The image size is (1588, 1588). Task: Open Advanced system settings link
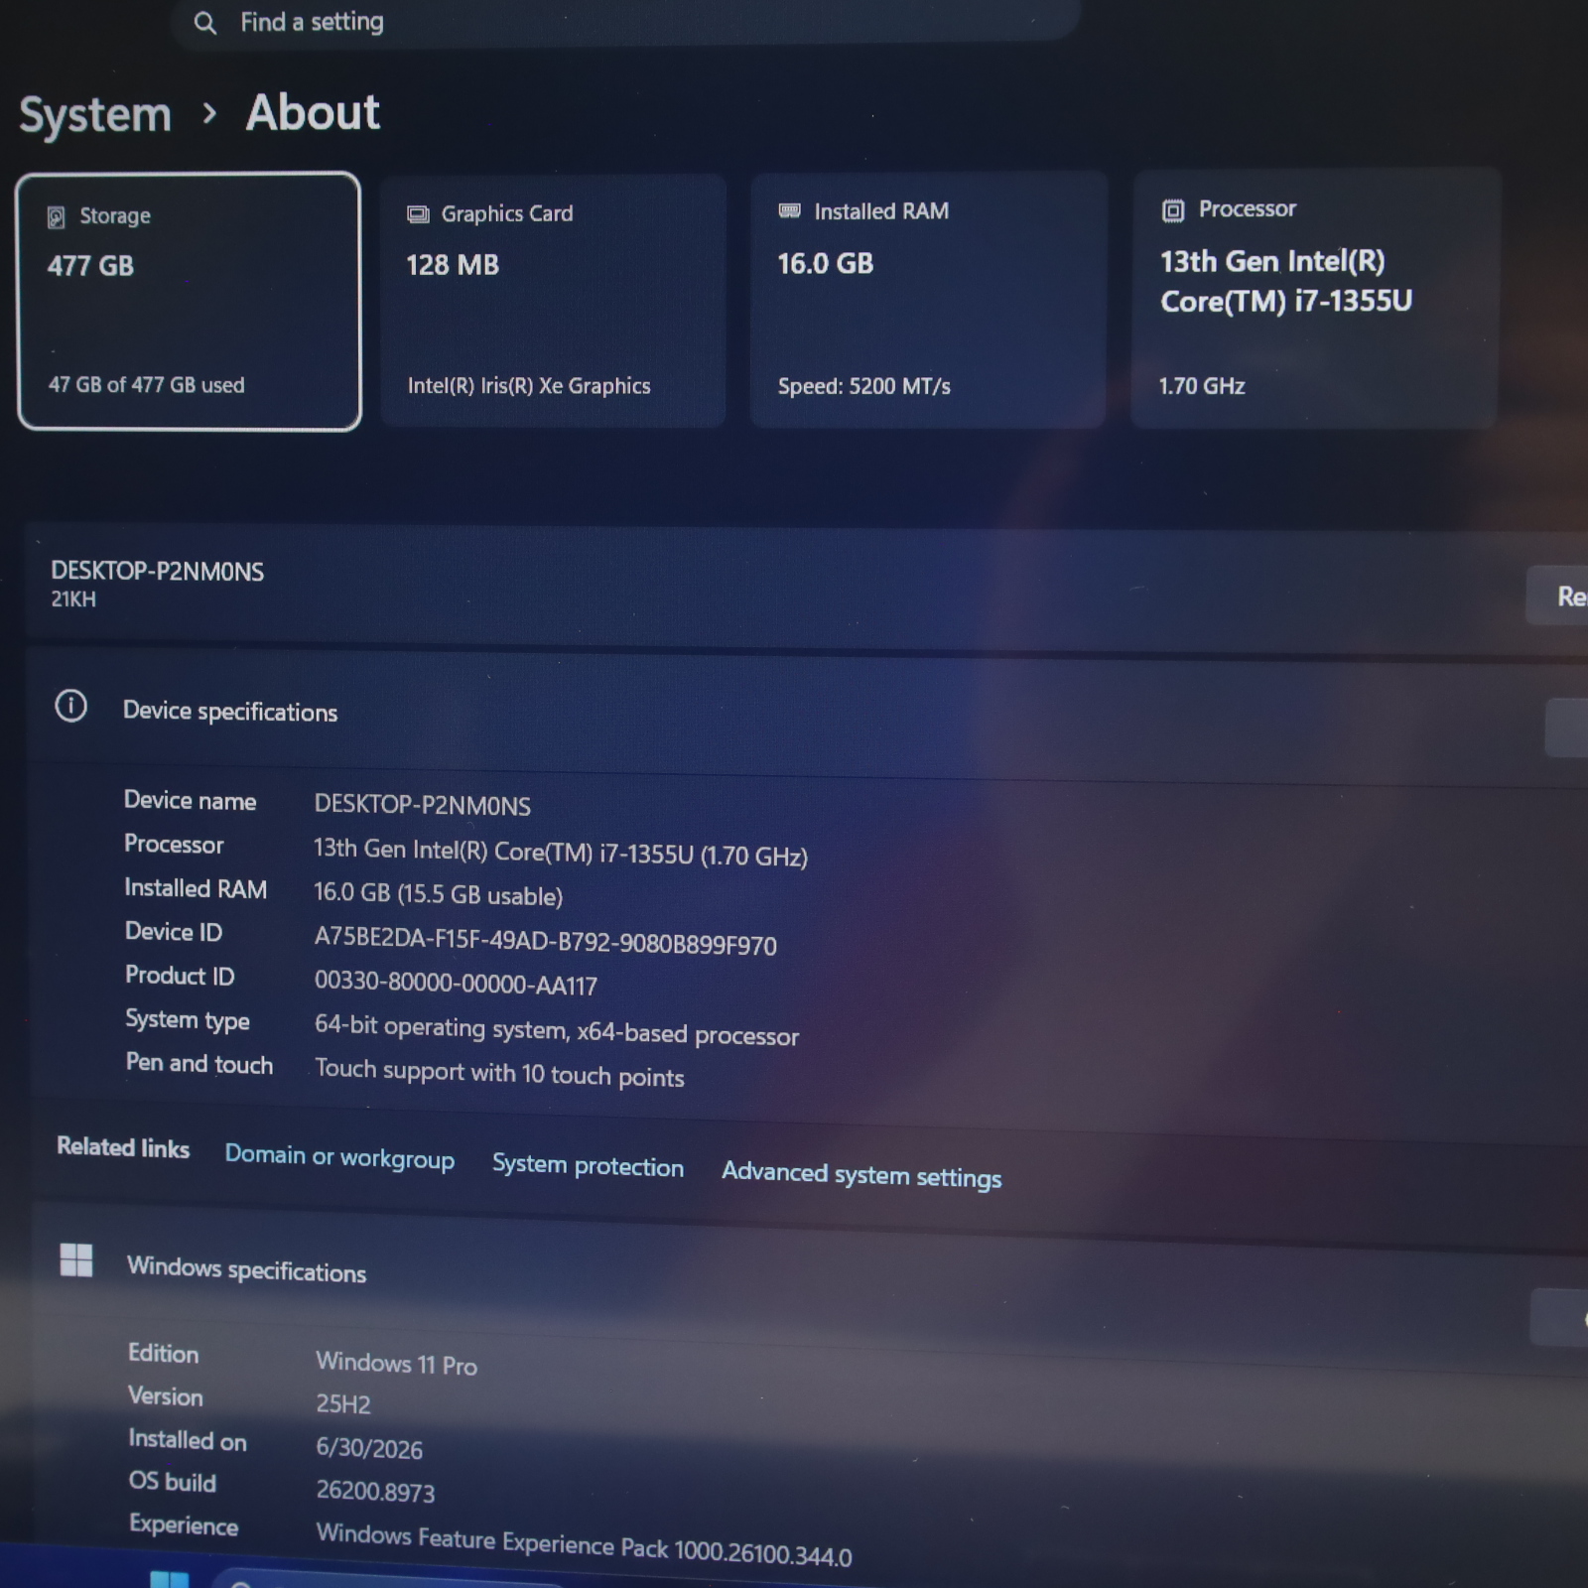861,1175
